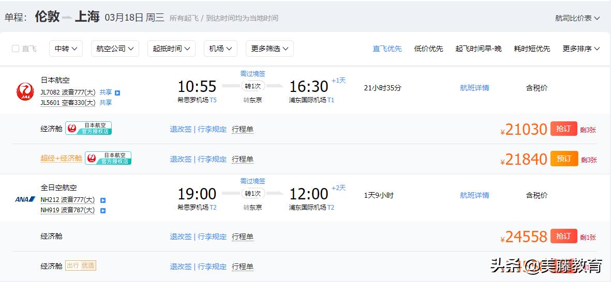Click the 1天9小时 duration
This screenshot has width=611, height=282.
(x=379, y=195)
